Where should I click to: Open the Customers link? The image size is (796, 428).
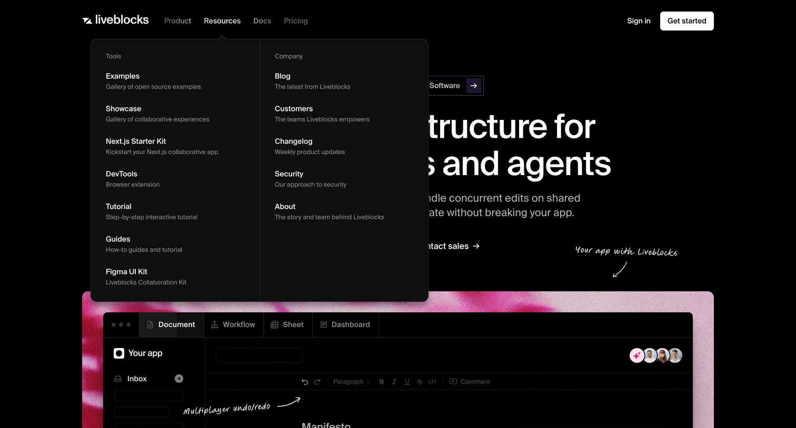322,114
